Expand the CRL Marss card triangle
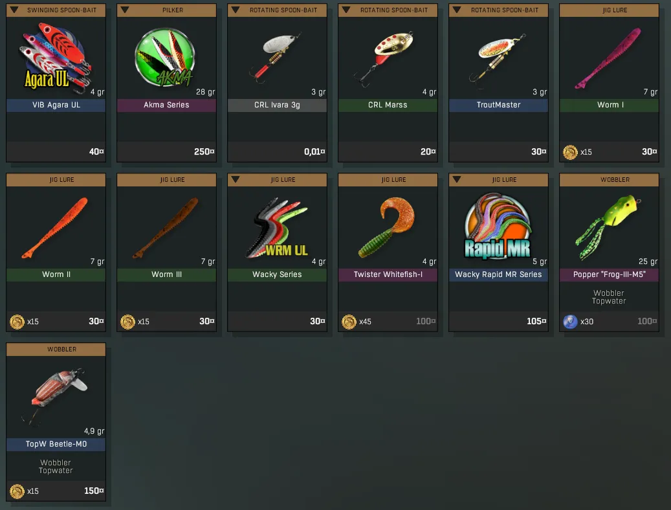Viewport: 671px width, 510px height. point(346,10)
